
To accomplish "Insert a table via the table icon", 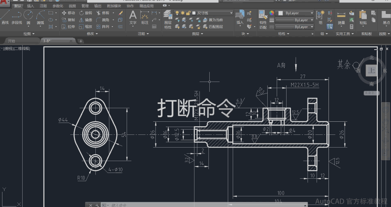I will (154, 27).
